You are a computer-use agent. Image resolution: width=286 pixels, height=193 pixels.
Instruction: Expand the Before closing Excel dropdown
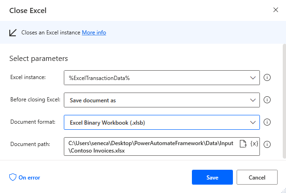pos(162,100)
